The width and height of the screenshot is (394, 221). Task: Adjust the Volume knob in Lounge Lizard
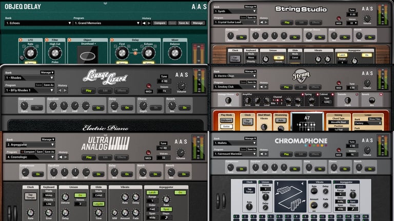tap(182, 86)
